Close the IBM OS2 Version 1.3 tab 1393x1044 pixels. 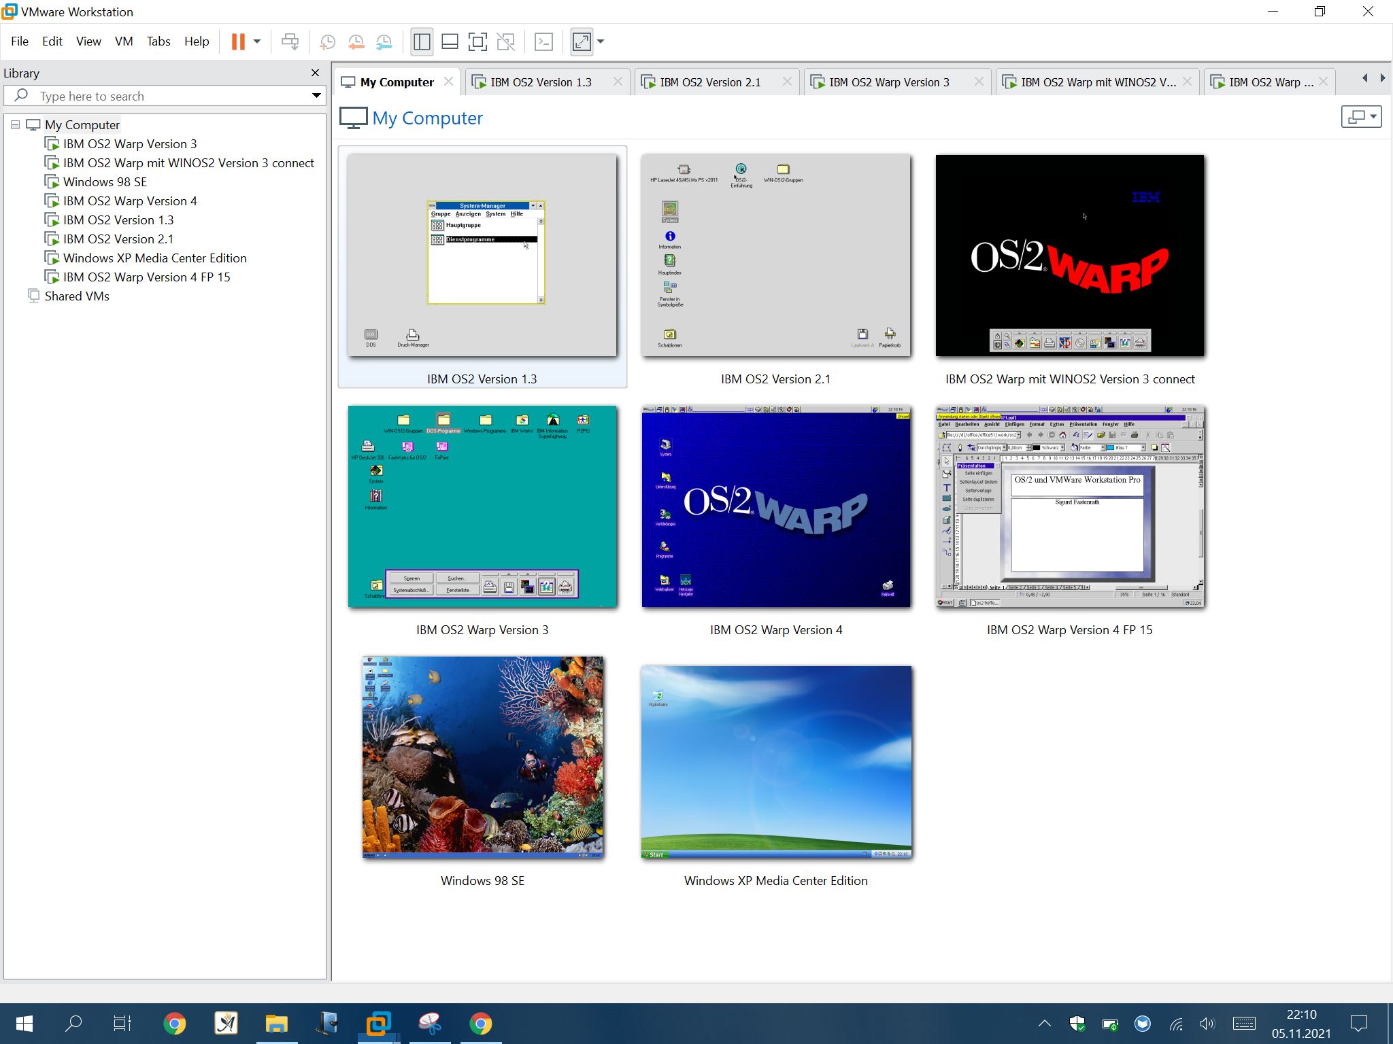(x=618, y=82)
